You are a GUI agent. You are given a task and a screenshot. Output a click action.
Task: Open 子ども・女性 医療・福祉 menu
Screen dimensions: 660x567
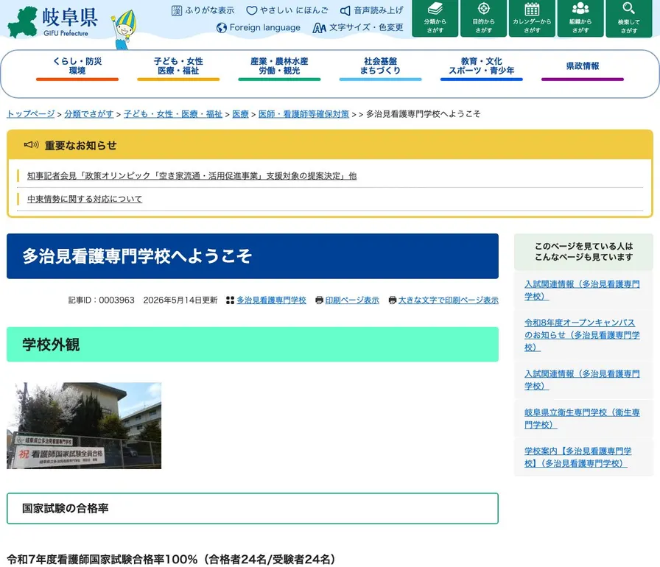[178, 67]
